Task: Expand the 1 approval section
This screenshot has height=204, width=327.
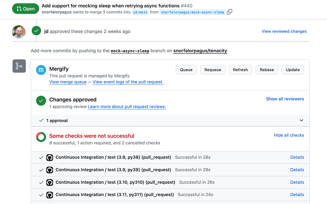Action: click(x=301, y=120)
